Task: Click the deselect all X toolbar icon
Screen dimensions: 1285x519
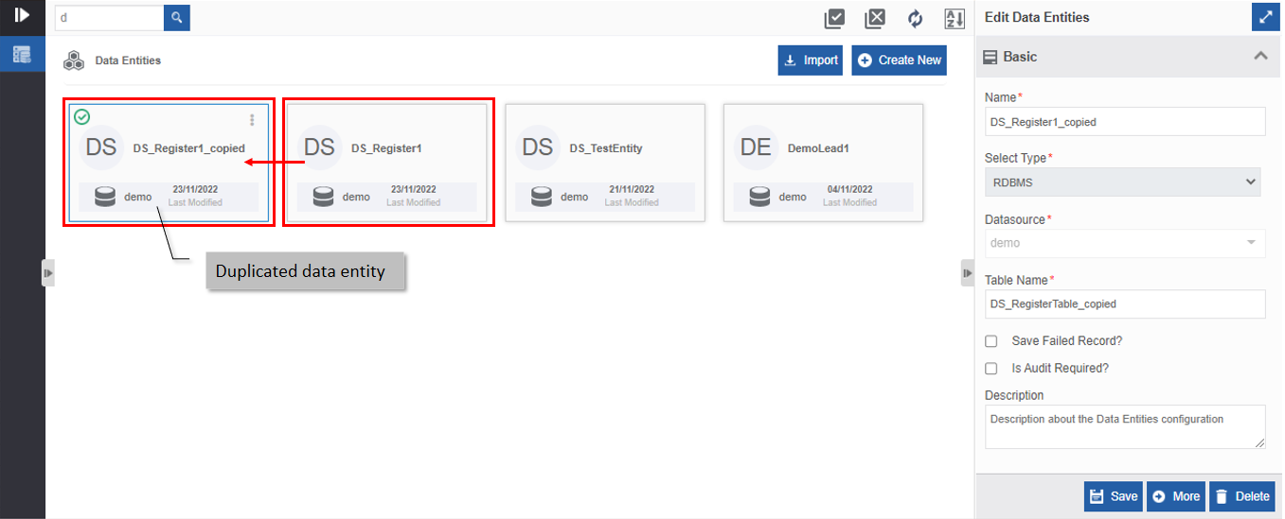Action: 875,18
